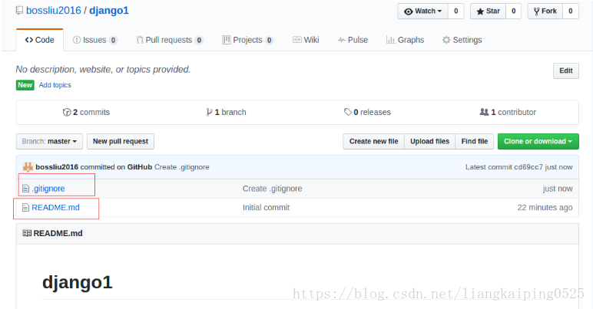The height and width of the screenshot is (309, 593).
Task: Open the django1 repository name link
Action: click(x=109, y=11)
